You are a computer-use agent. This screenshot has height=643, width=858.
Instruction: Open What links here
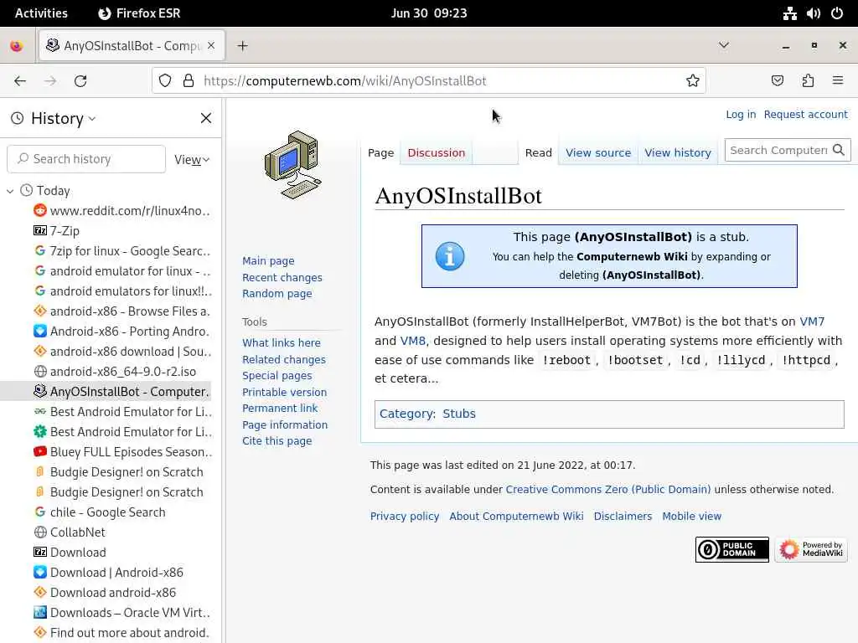(x=282, y=342)
